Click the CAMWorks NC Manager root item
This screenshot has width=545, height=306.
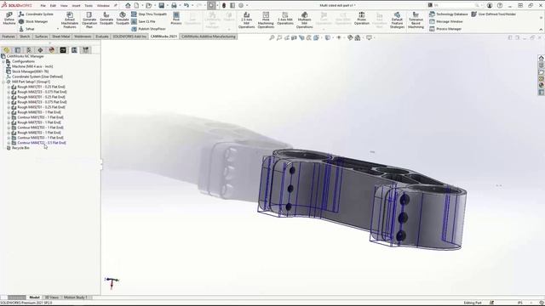[x=23, y=56]
